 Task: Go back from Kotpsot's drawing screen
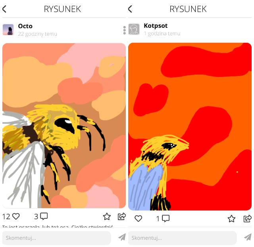click(x=130, y=9)
